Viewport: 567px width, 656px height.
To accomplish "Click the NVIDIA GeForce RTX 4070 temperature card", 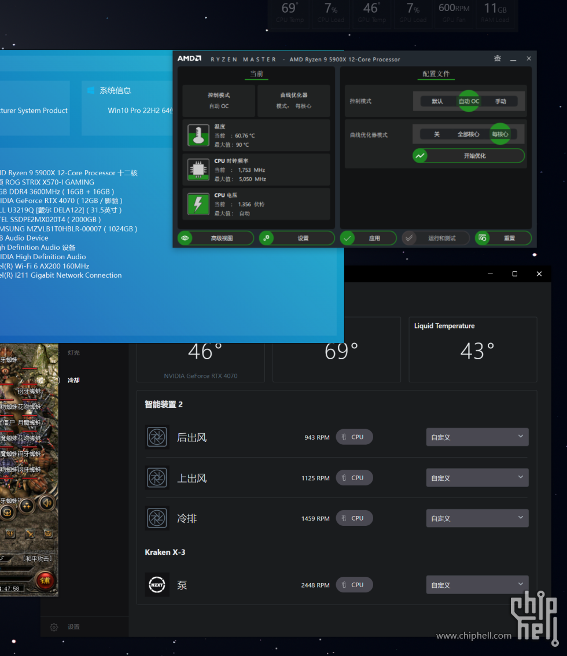I will pos(200,362).
